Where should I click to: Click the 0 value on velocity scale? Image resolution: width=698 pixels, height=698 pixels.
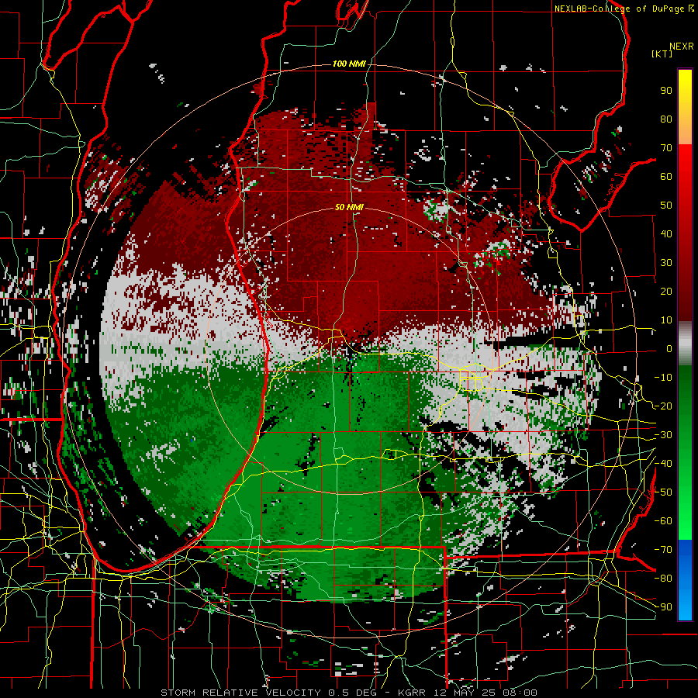669,348
